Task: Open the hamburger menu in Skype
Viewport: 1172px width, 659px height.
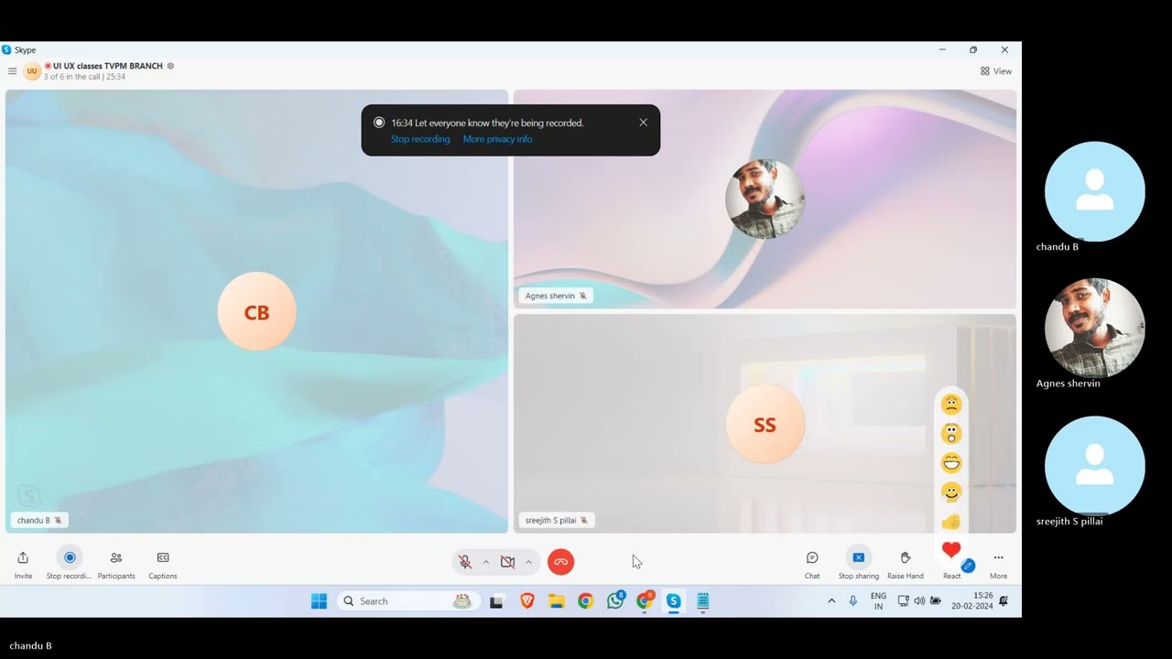Action: point(12,71)
